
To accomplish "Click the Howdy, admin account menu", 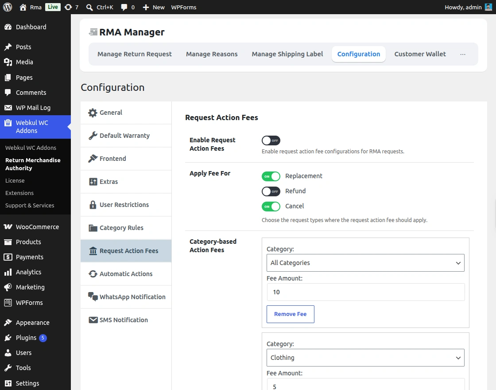I will (468, 7).
